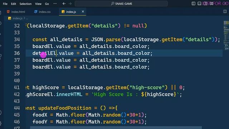Click 'floor' on line 46
Viewport: 229px width, 129px height.
(78, 122)
